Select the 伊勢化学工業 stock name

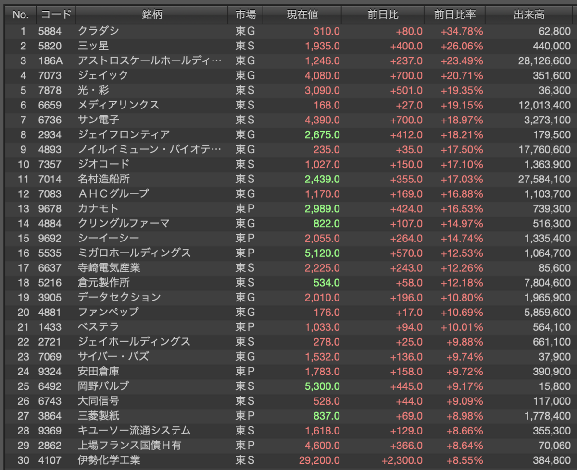(x=109, y=460)
